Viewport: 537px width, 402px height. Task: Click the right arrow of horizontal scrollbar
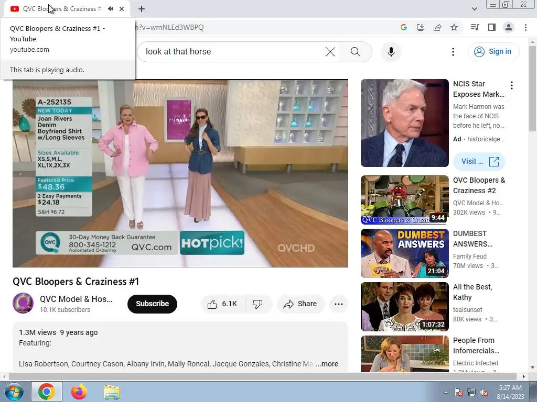tap(523, 376)
